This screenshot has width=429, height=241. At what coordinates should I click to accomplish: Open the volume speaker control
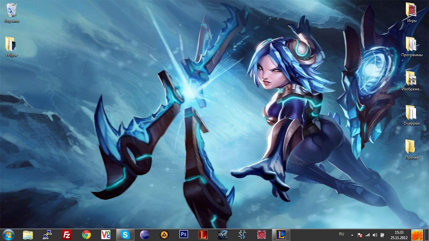click(375, 235)
